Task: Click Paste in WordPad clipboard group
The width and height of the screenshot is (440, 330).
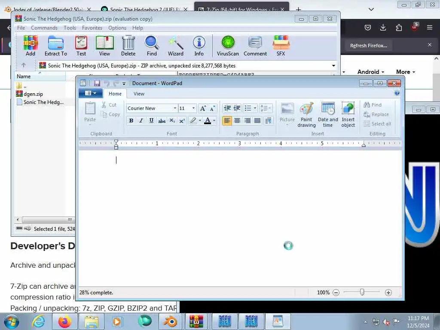Action: click(x=90, y=112)
